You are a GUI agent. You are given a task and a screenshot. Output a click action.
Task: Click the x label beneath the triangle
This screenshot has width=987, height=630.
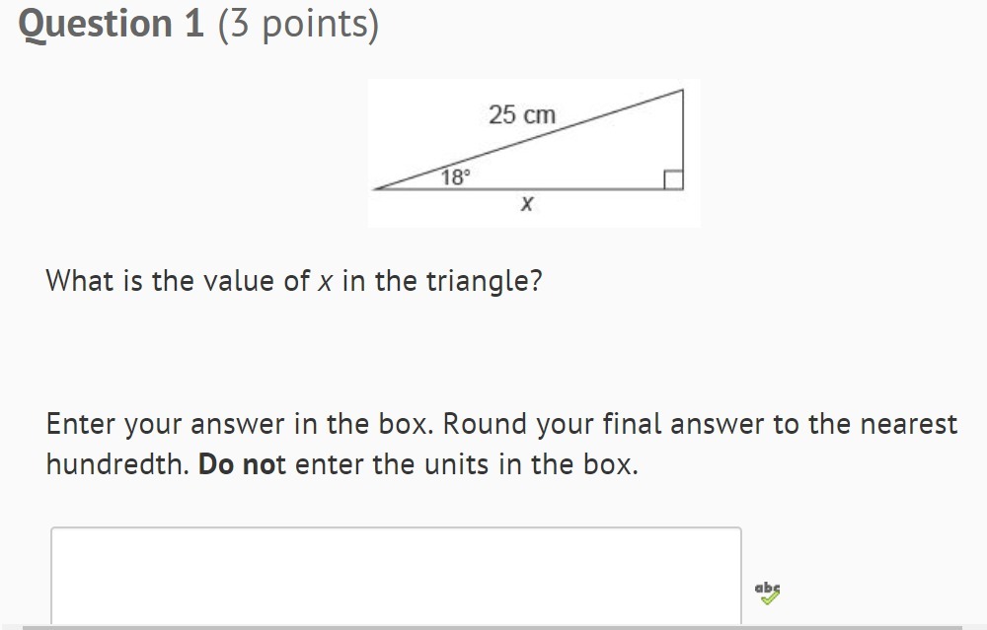click(527, 203)
